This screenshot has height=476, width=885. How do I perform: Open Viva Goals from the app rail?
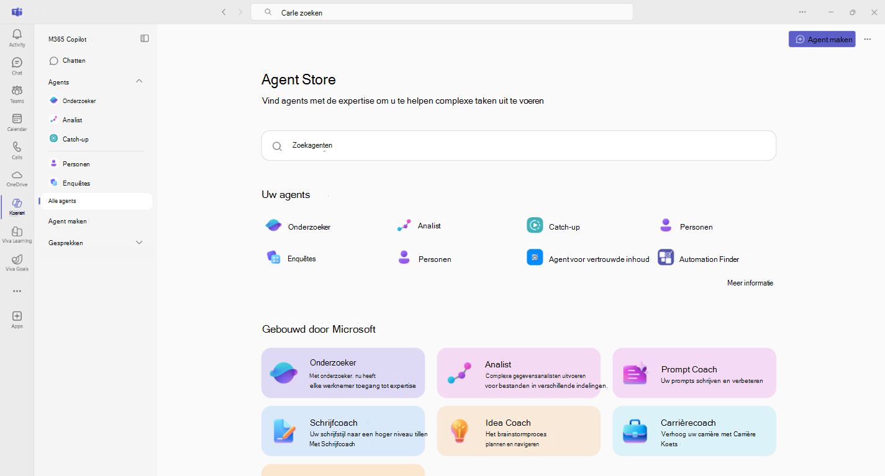[x=17, y=263]
